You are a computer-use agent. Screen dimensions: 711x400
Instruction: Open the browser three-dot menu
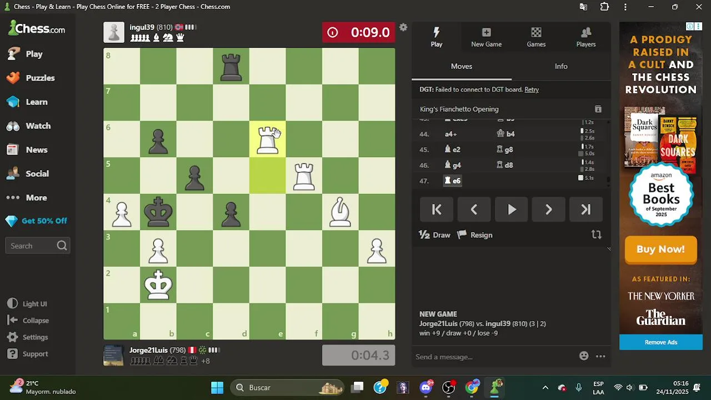pyautogui.click(x=625, y=7)
